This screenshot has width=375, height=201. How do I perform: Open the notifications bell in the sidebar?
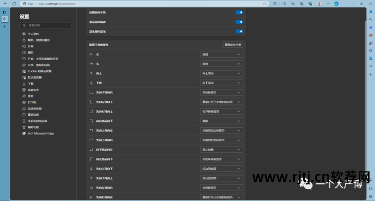click(370, 11)
